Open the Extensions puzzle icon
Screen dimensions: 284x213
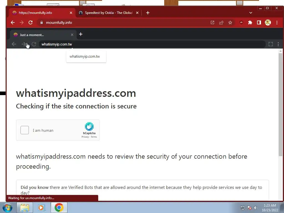point(250,22)
